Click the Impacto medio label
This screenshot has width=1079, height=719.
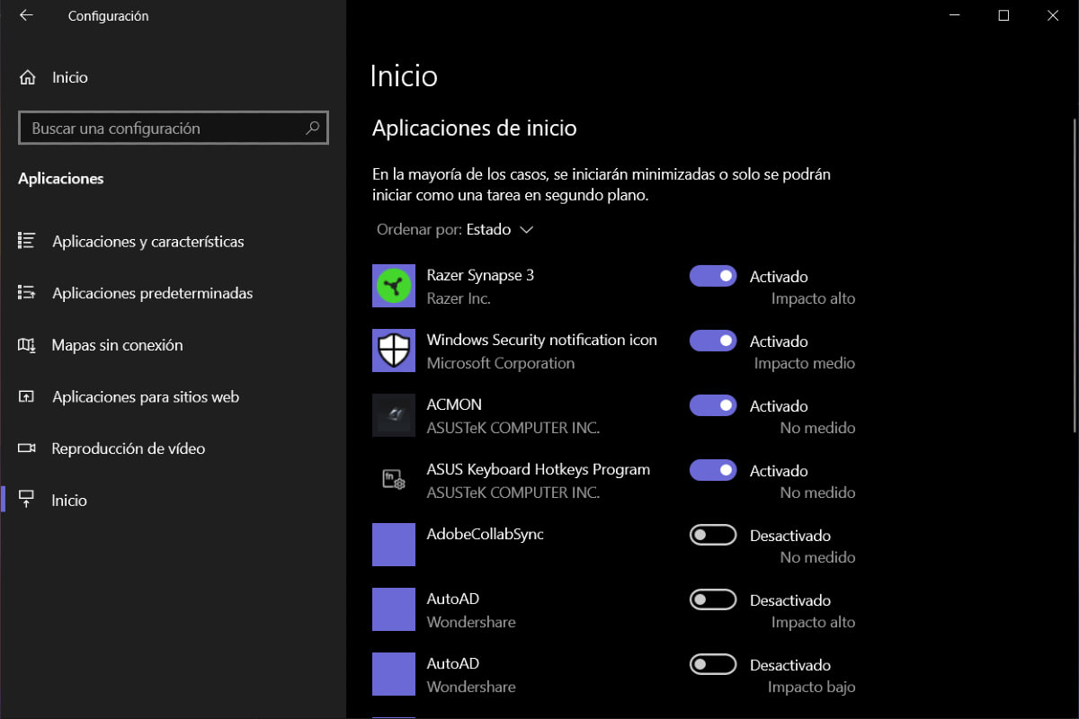click(x=805, y=363)
